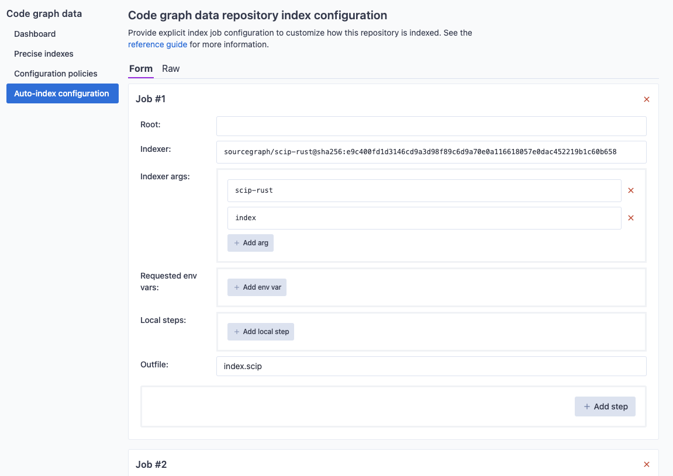The image size is (673, 476).
Task: Click the scip-rust argument text field
Action: coord(424,190)
